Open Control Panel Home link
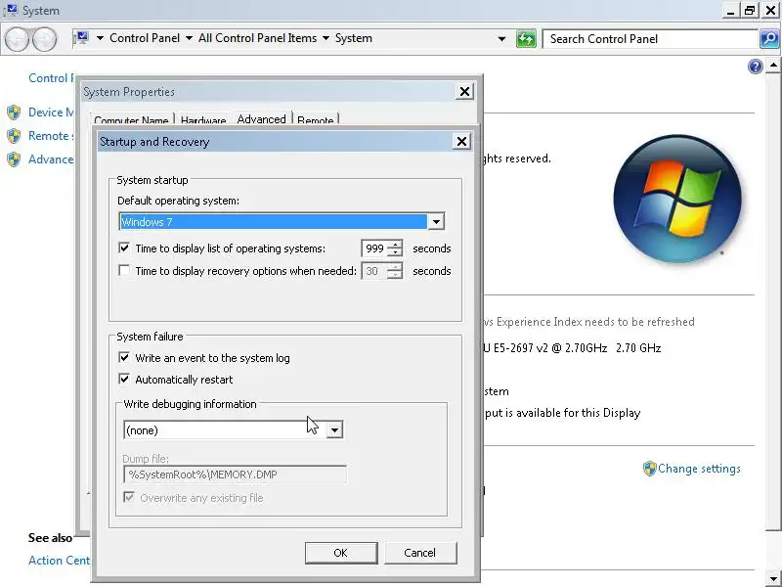 click(51, 78)
